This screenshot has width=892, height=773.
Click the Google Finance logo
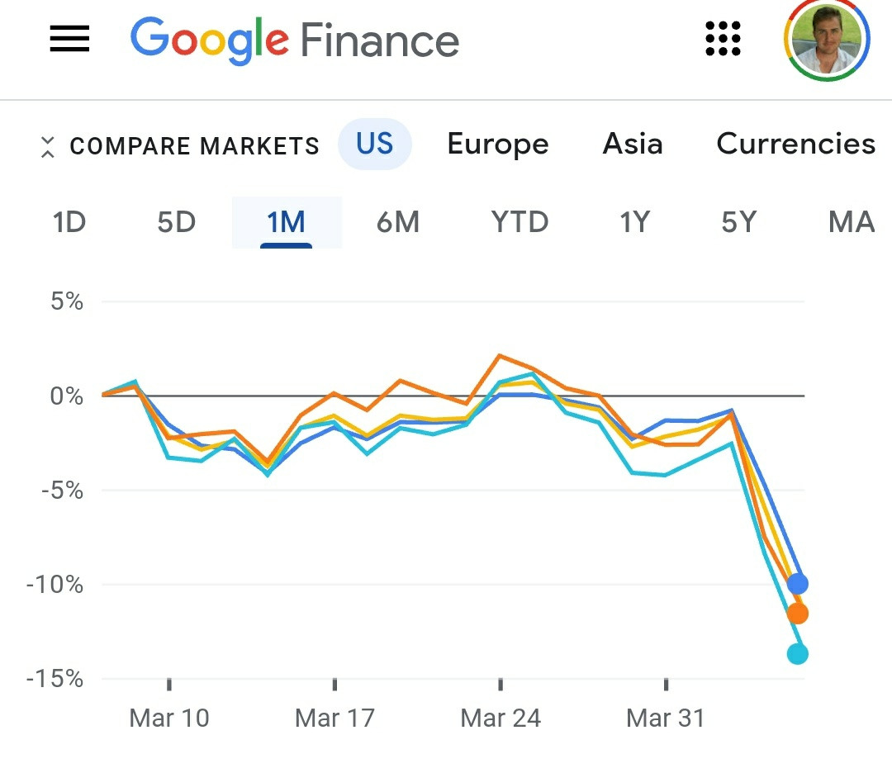coord(295,40)
